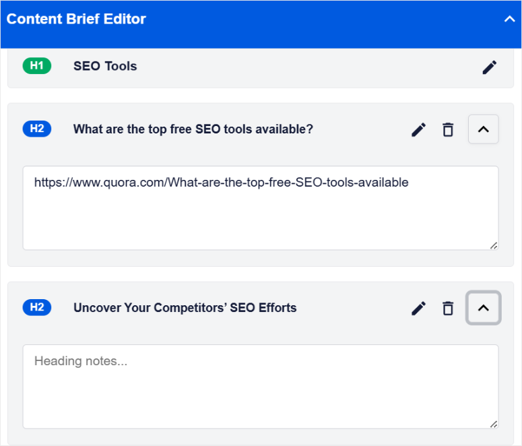The height and width of the screenshot is (446, 522).
Task: Edit the Uncover Your Competitors' SEO Efforts heading
Action: pos(419,308)
